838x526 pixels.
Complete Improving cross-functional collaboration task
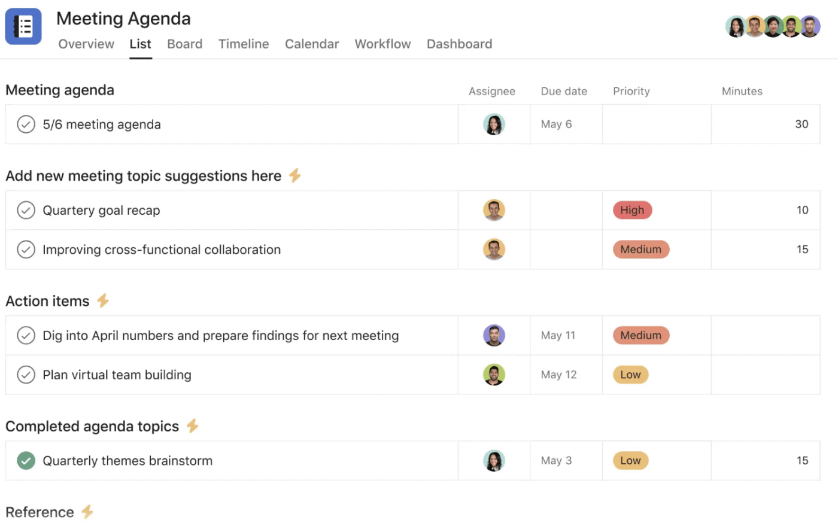[26, 250]
